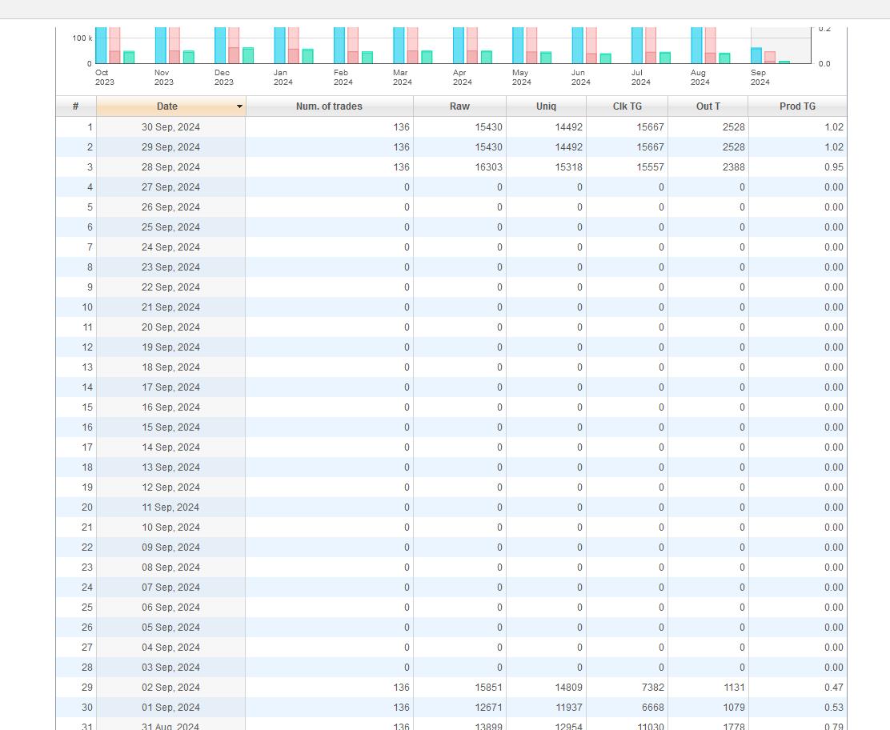This screenshot has width=890, height=730.
Task: Click the Jan 2024 chart axis label
Action: 283,77
